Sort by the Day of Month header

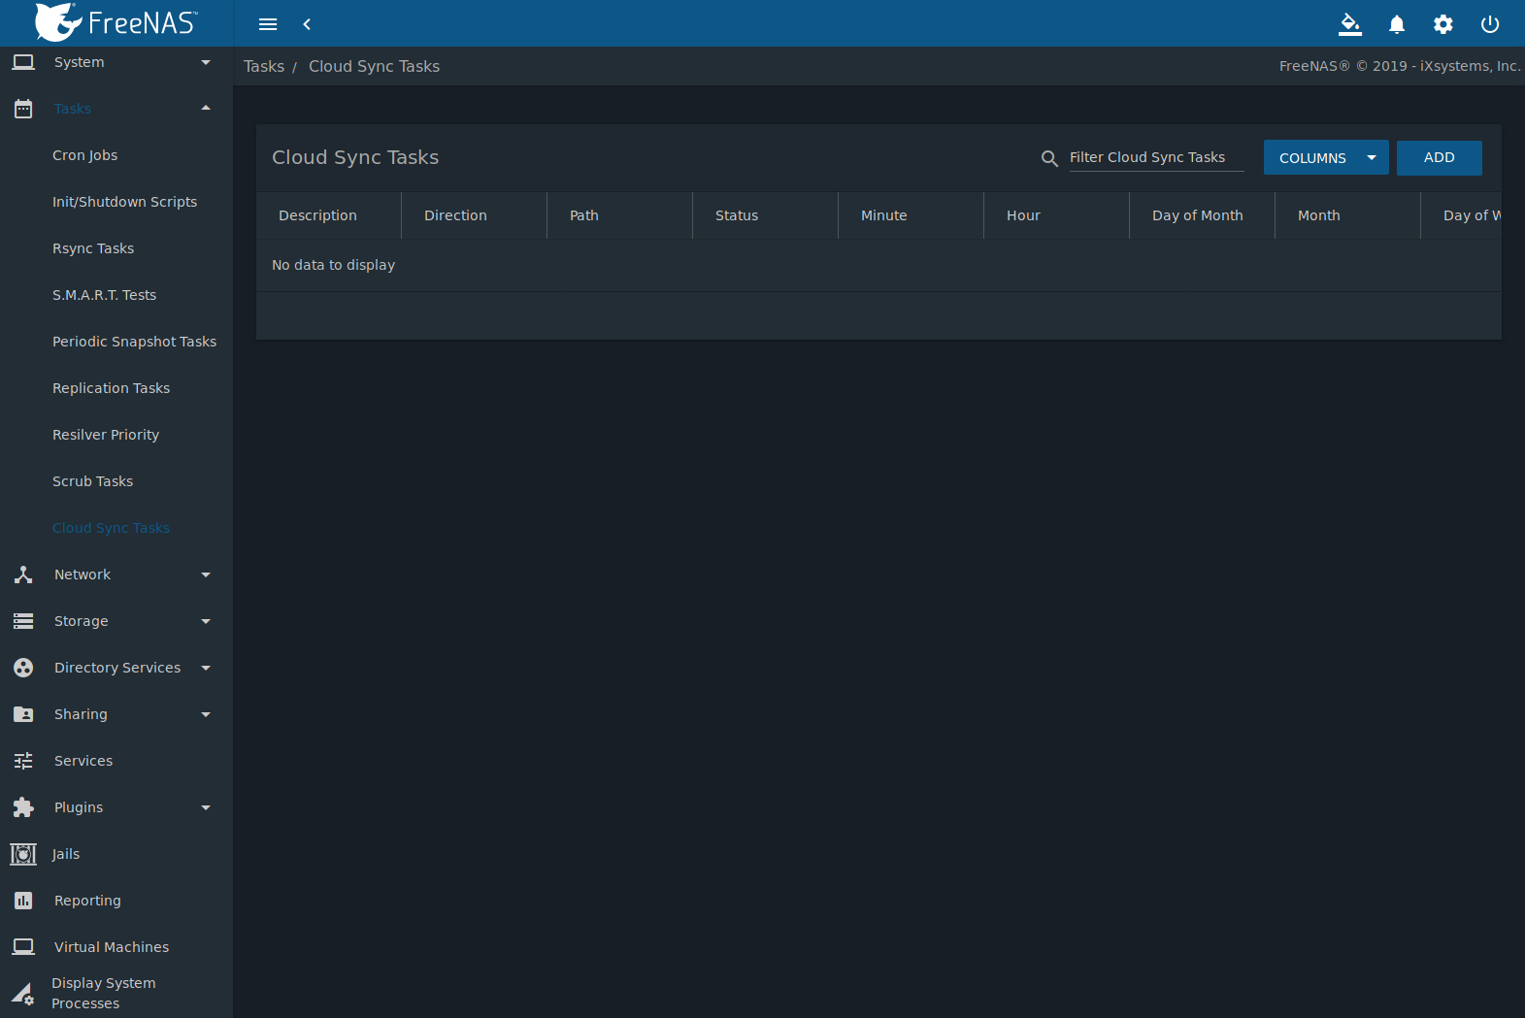pyautogui.click(x=1197, y=215)
